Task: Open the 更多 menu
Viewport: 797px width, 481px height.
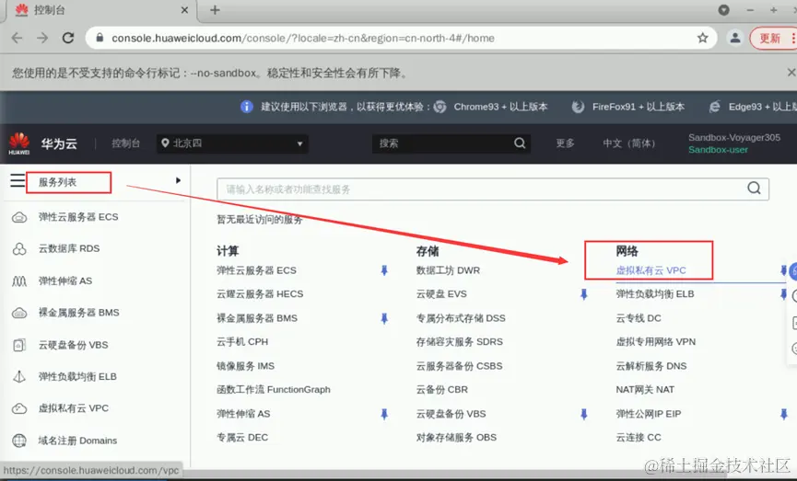Action: pos(565,143)
